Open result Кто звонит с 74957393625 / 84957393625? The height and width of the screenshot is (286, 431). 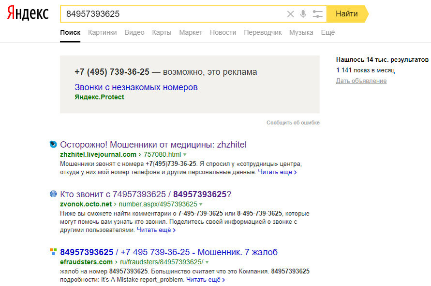tap(146, 194)
